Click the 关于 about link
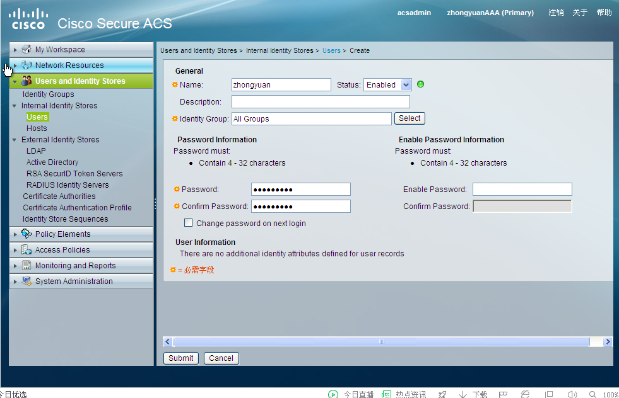619x398 pixels. (580, 12)
